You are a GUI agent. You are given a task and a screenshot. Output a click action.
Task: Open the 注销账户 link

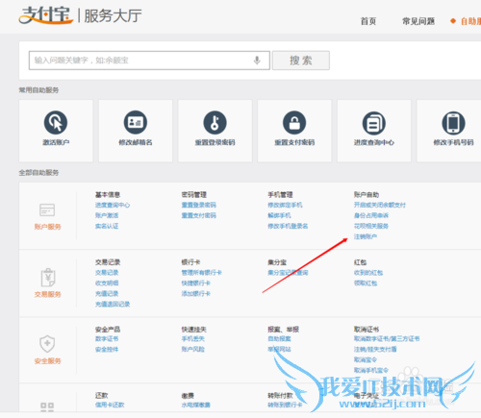(x=366, y=236)
